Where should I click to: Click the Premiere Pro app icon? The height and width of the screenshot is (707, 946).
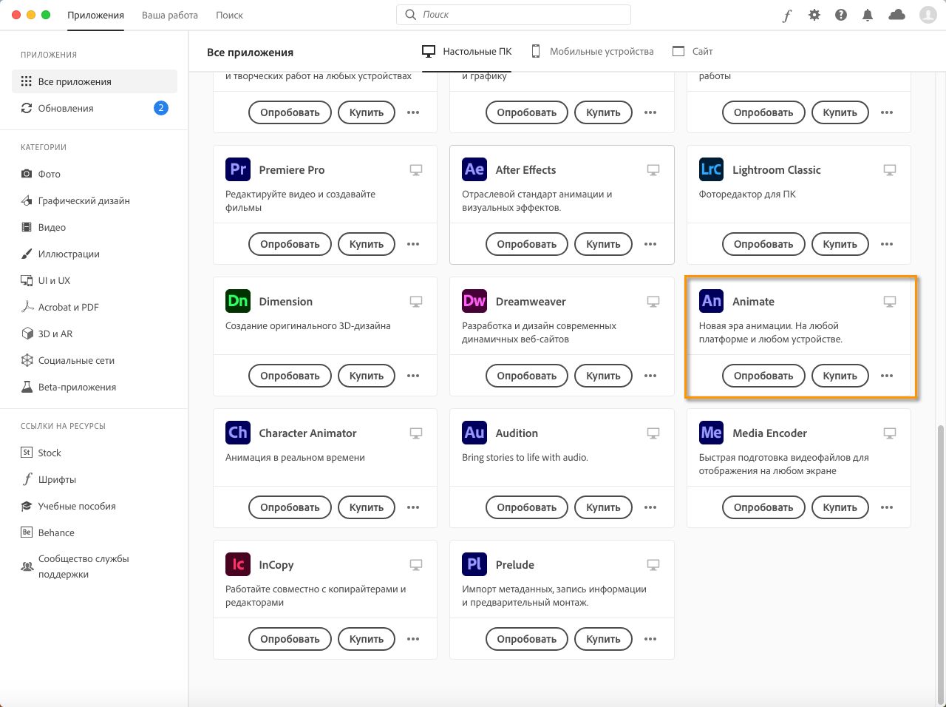coord(238,169)
